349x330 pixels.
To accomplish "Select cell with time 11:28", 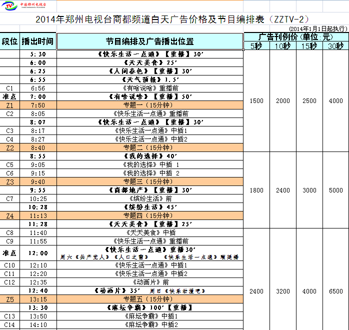I will (38, 224).
